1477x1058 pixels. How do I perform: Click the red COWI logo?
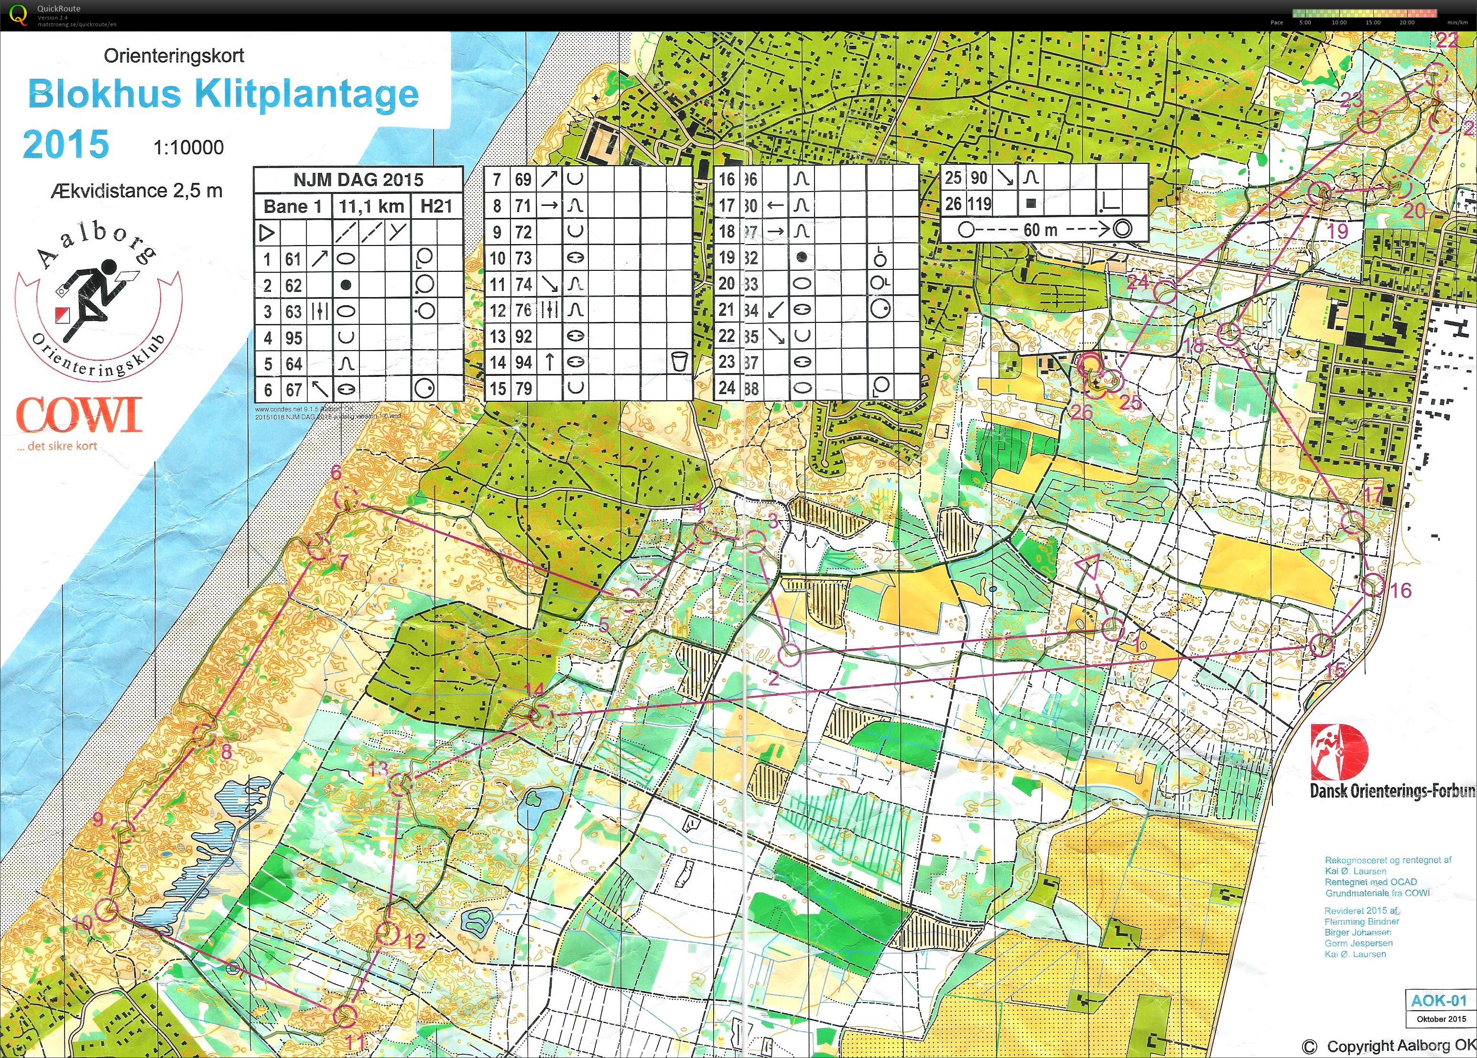(79, 415)
